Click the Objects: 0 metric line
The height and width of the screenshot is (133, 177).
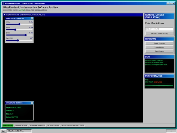click(10, 114)
